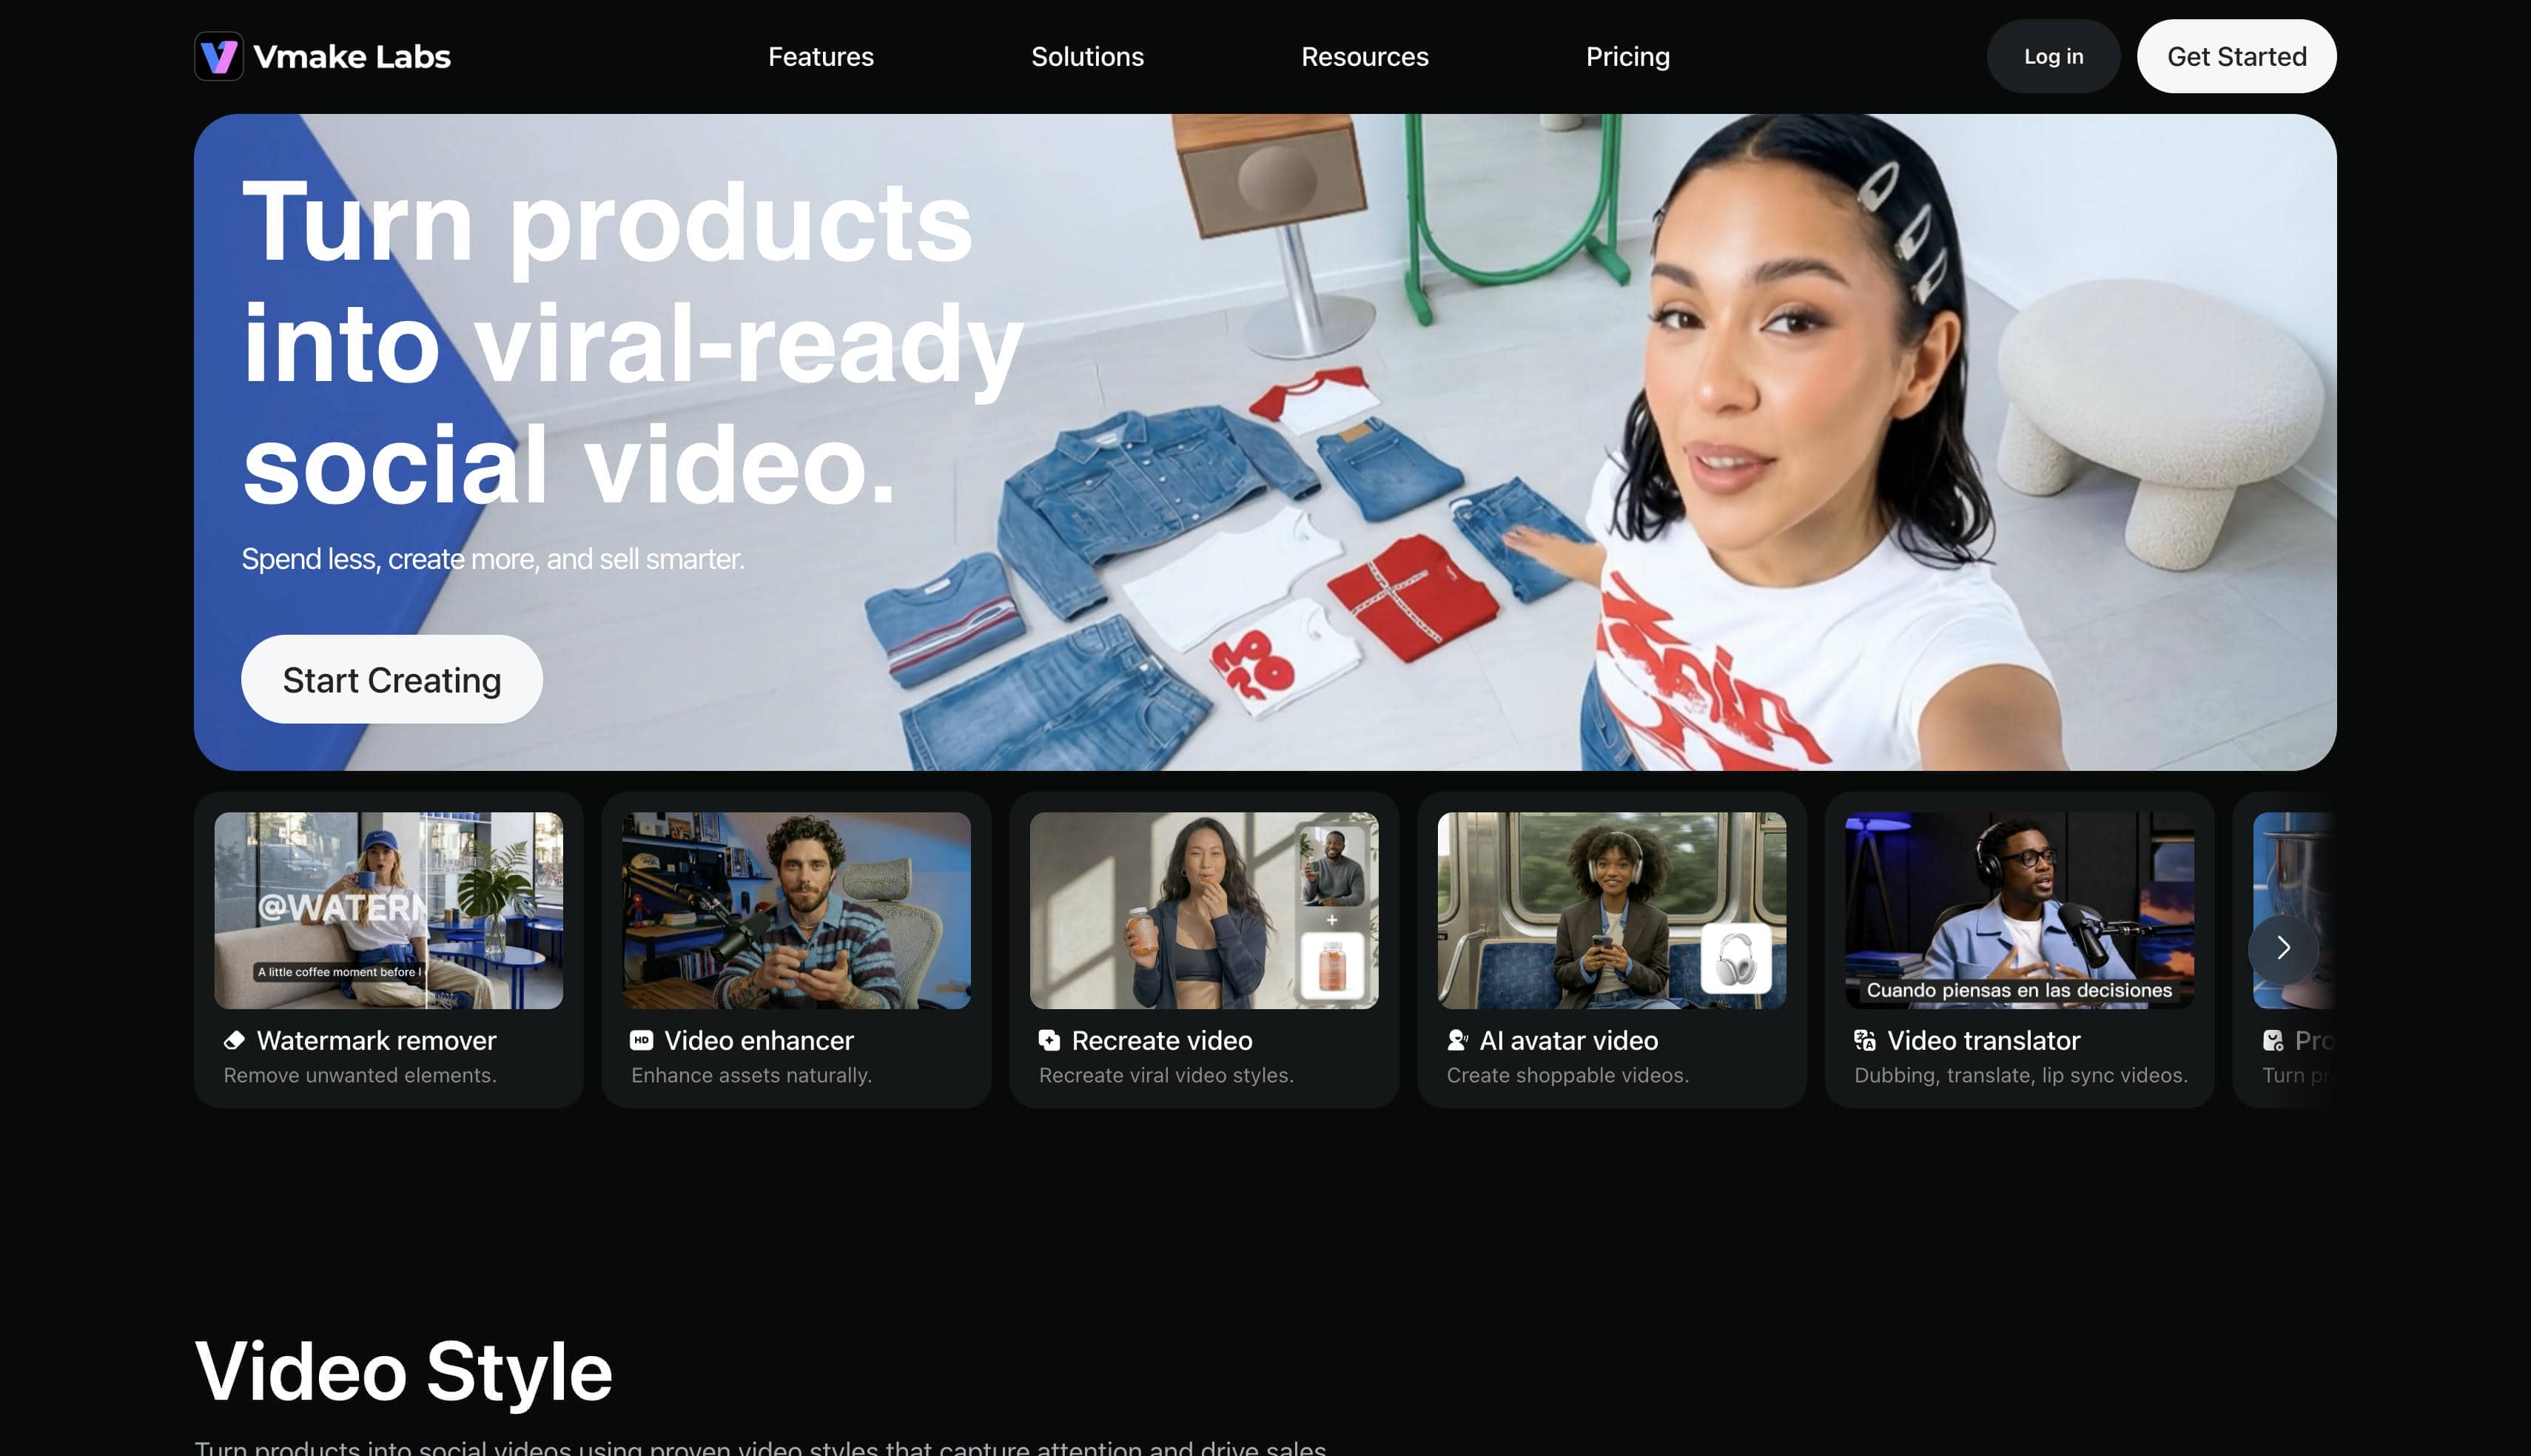Click the AI avatar video person icon
This screenshot has width=2531, height=1456.
(x=1457, y=1040)
